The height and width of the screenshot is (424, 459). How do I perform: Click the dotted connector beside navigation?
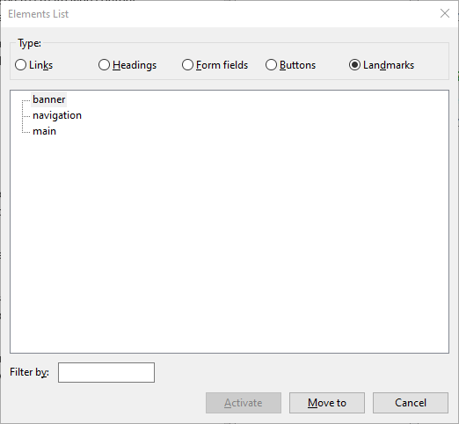coord(25,116)
